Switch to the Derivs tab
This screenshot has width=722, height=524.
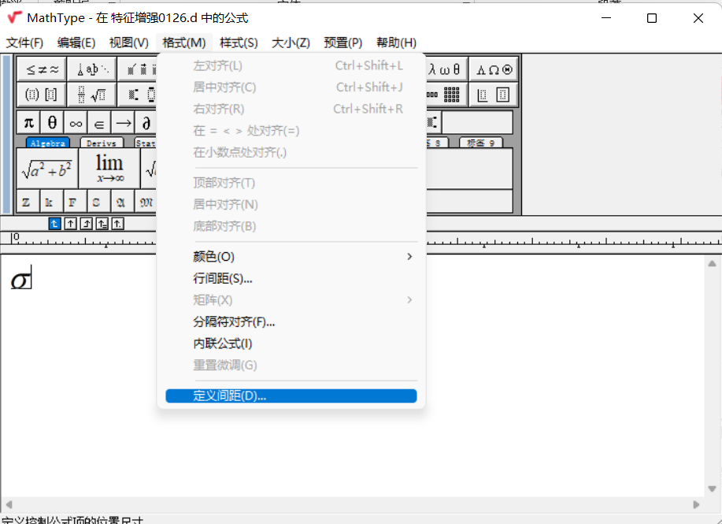pos(102,143)
